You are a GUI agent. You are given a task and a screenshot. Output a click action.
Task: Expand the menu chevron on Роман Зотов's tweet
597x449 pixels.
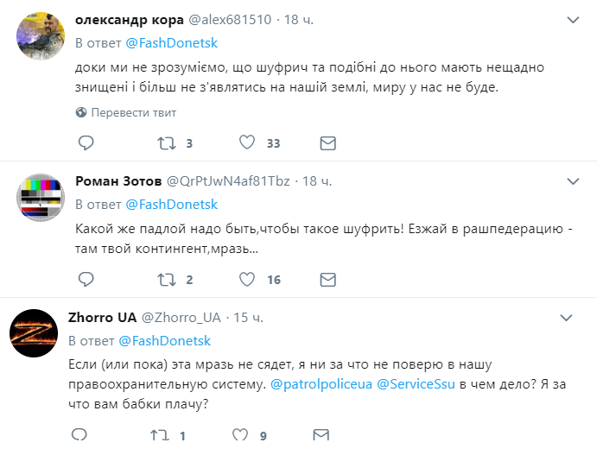573,181
